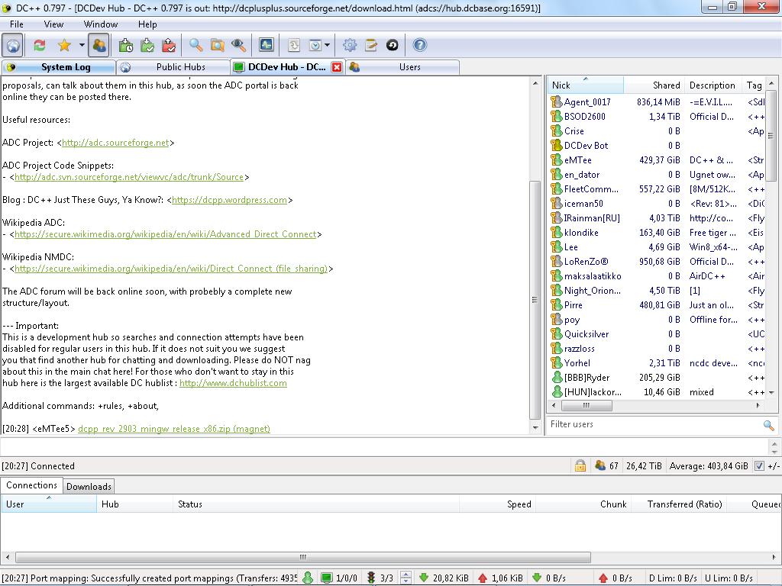Switch to the Downloads tab

click(89, 486)
